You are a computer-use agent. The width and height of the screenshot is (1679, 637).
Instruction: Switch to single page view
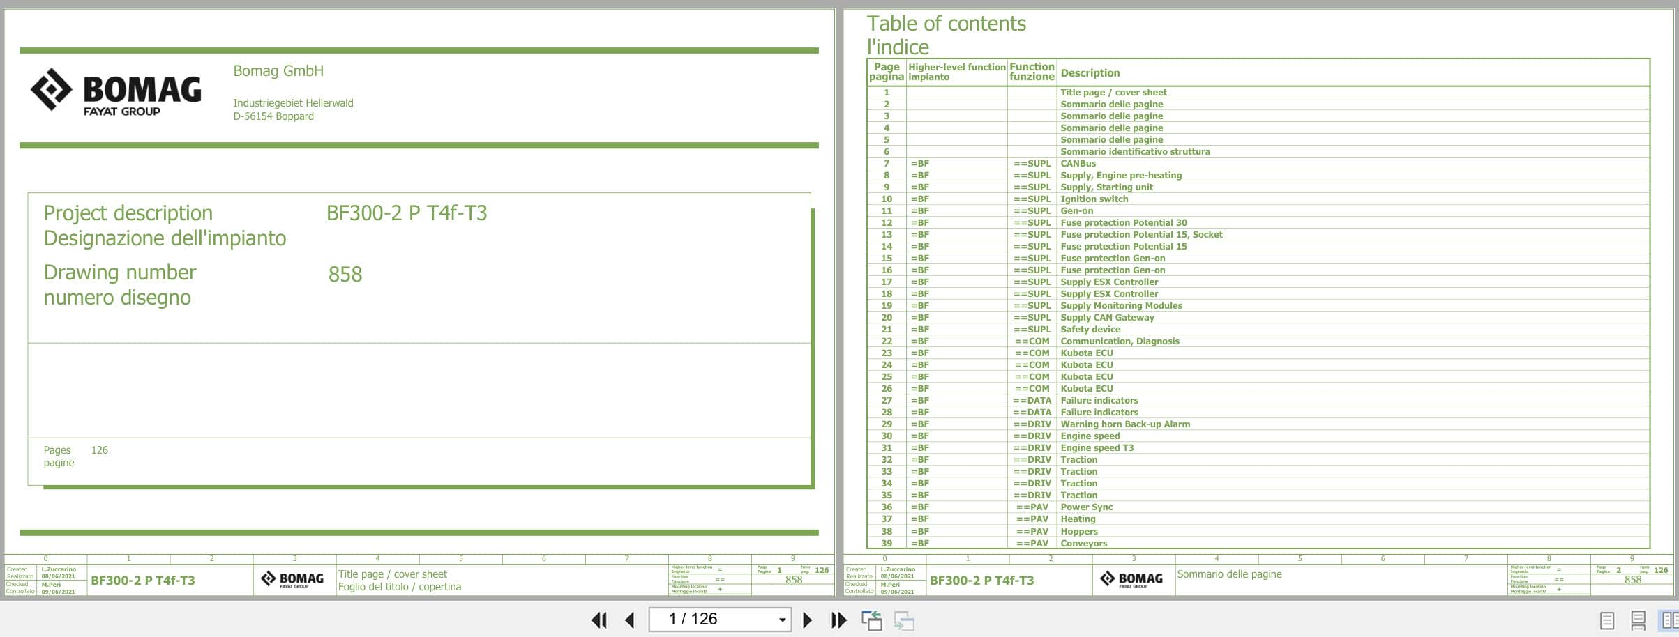pos(1606,620)
